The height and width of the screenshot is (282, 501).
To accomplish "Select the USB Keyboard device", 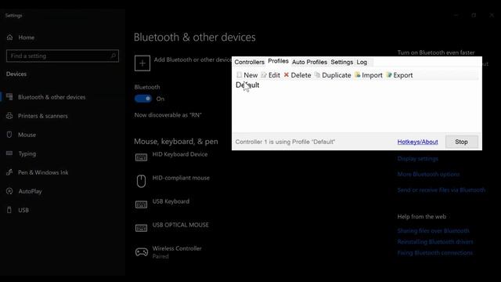I will click(162, 204).
